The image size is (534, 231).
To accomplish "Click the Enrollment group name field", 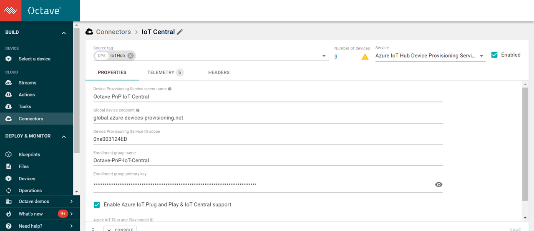I will [268, 161].
